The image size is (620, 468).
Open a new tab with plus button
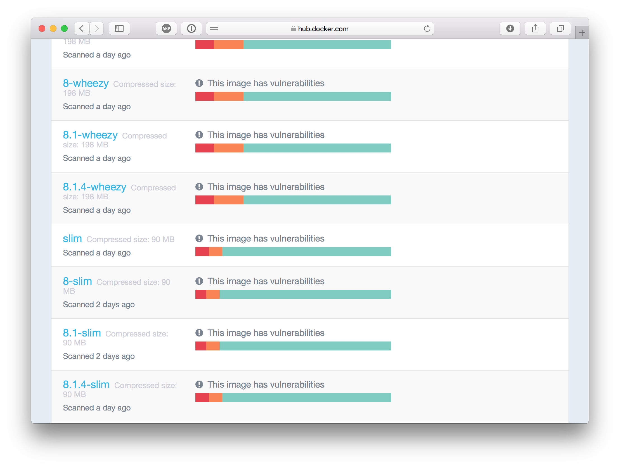(x=582, y=33)
